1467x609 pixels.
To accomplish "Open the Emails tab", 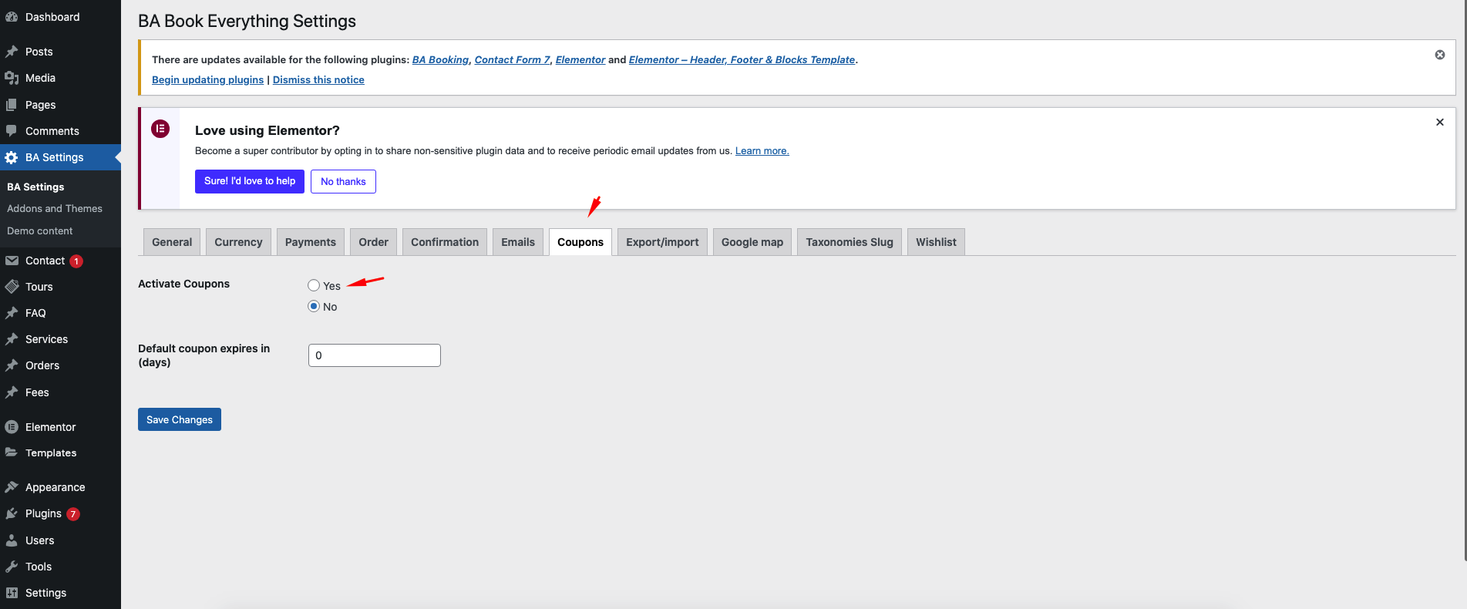I will tap(518, 242).
